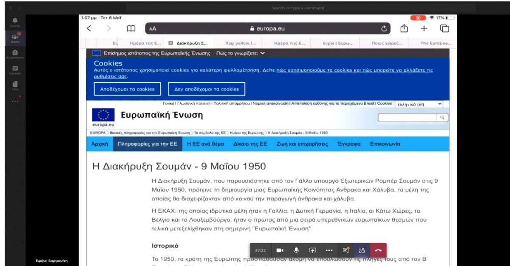Click the europa.eu address bar
This screenshot has height=266, width=510.
(x=268, y=28)
